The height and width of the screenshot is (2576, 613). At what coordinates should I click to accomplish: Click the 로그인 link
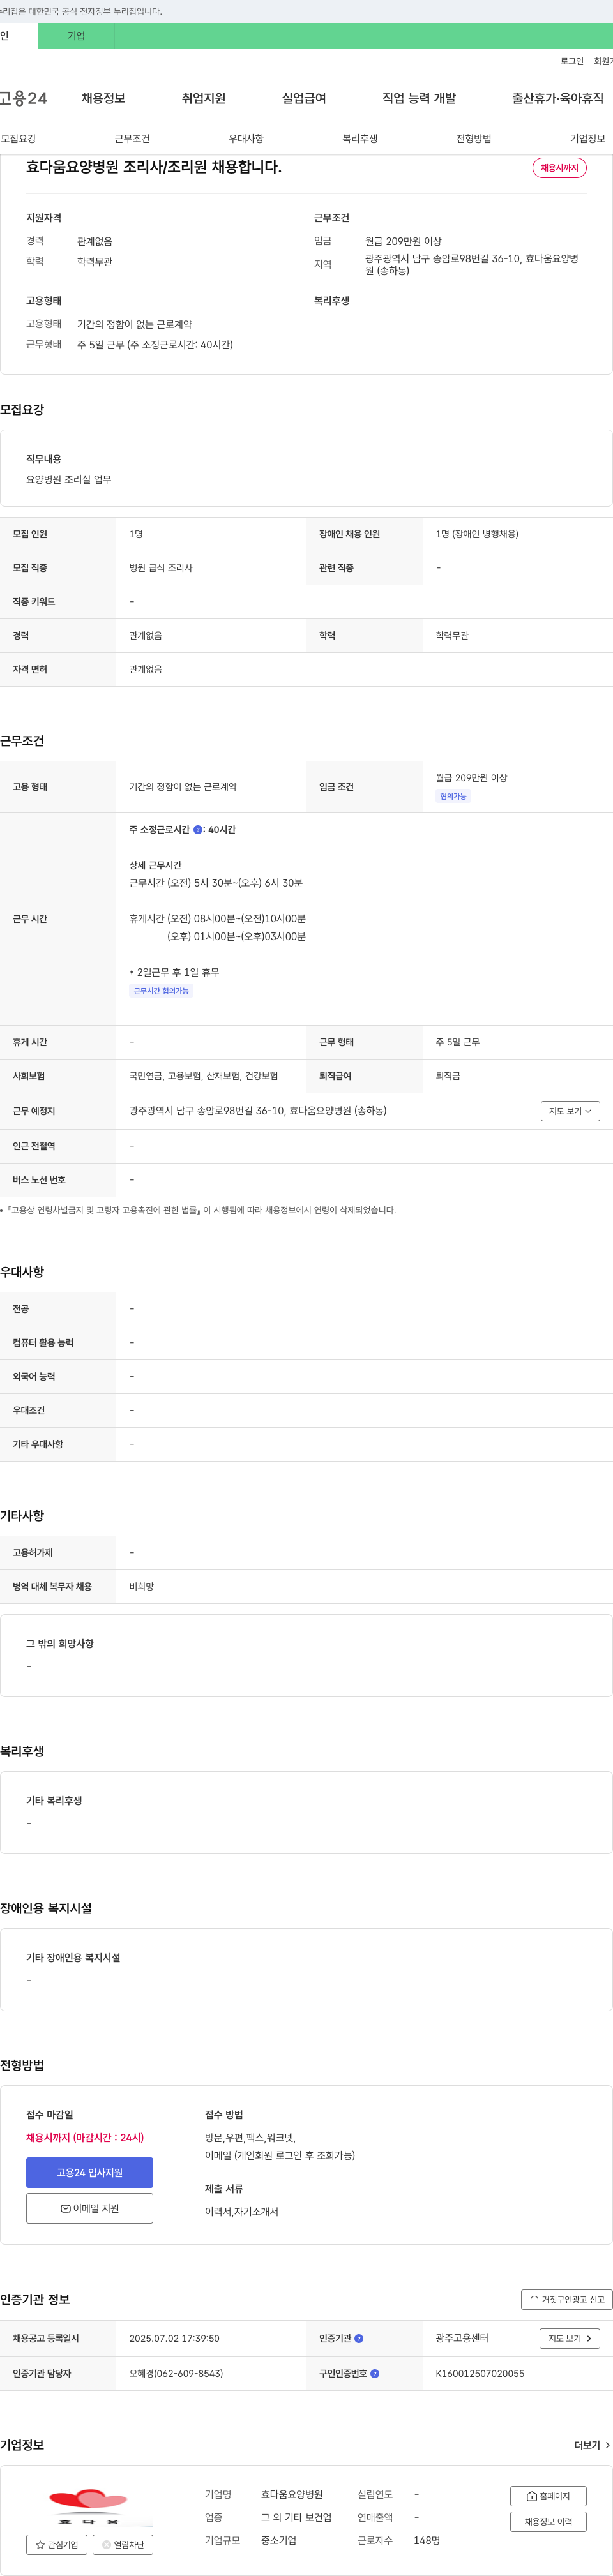tap(571, 61)
